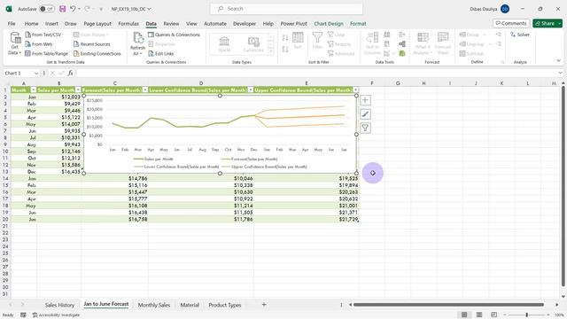Image resolution: width=567 pixels, height=319 pixels.
Task: Switch to the Monthly Sales sheet
Action: pyautogui.click(x=153, y=305)
